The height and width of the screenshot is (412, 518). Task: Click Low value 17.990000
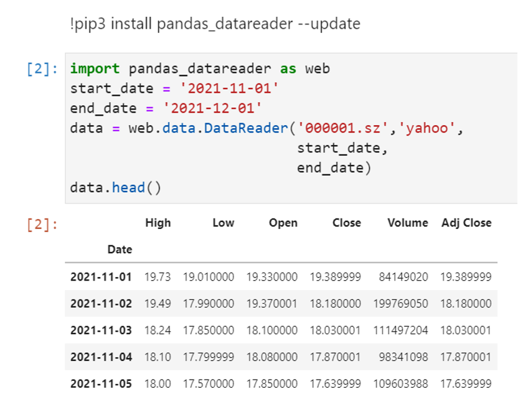[209, 303]
